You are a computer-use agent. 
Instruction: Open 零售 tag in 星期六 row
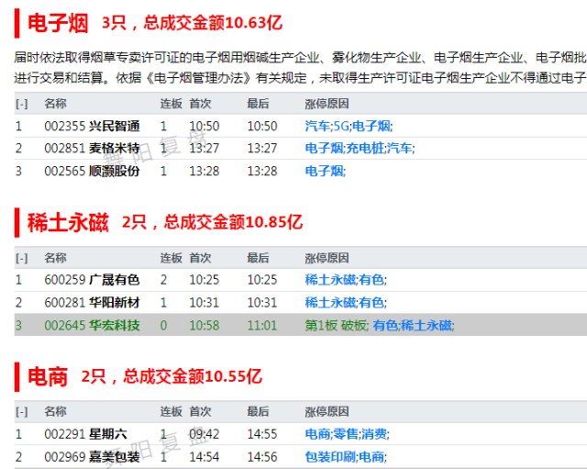pyautogui.click(x=346, y=434)
